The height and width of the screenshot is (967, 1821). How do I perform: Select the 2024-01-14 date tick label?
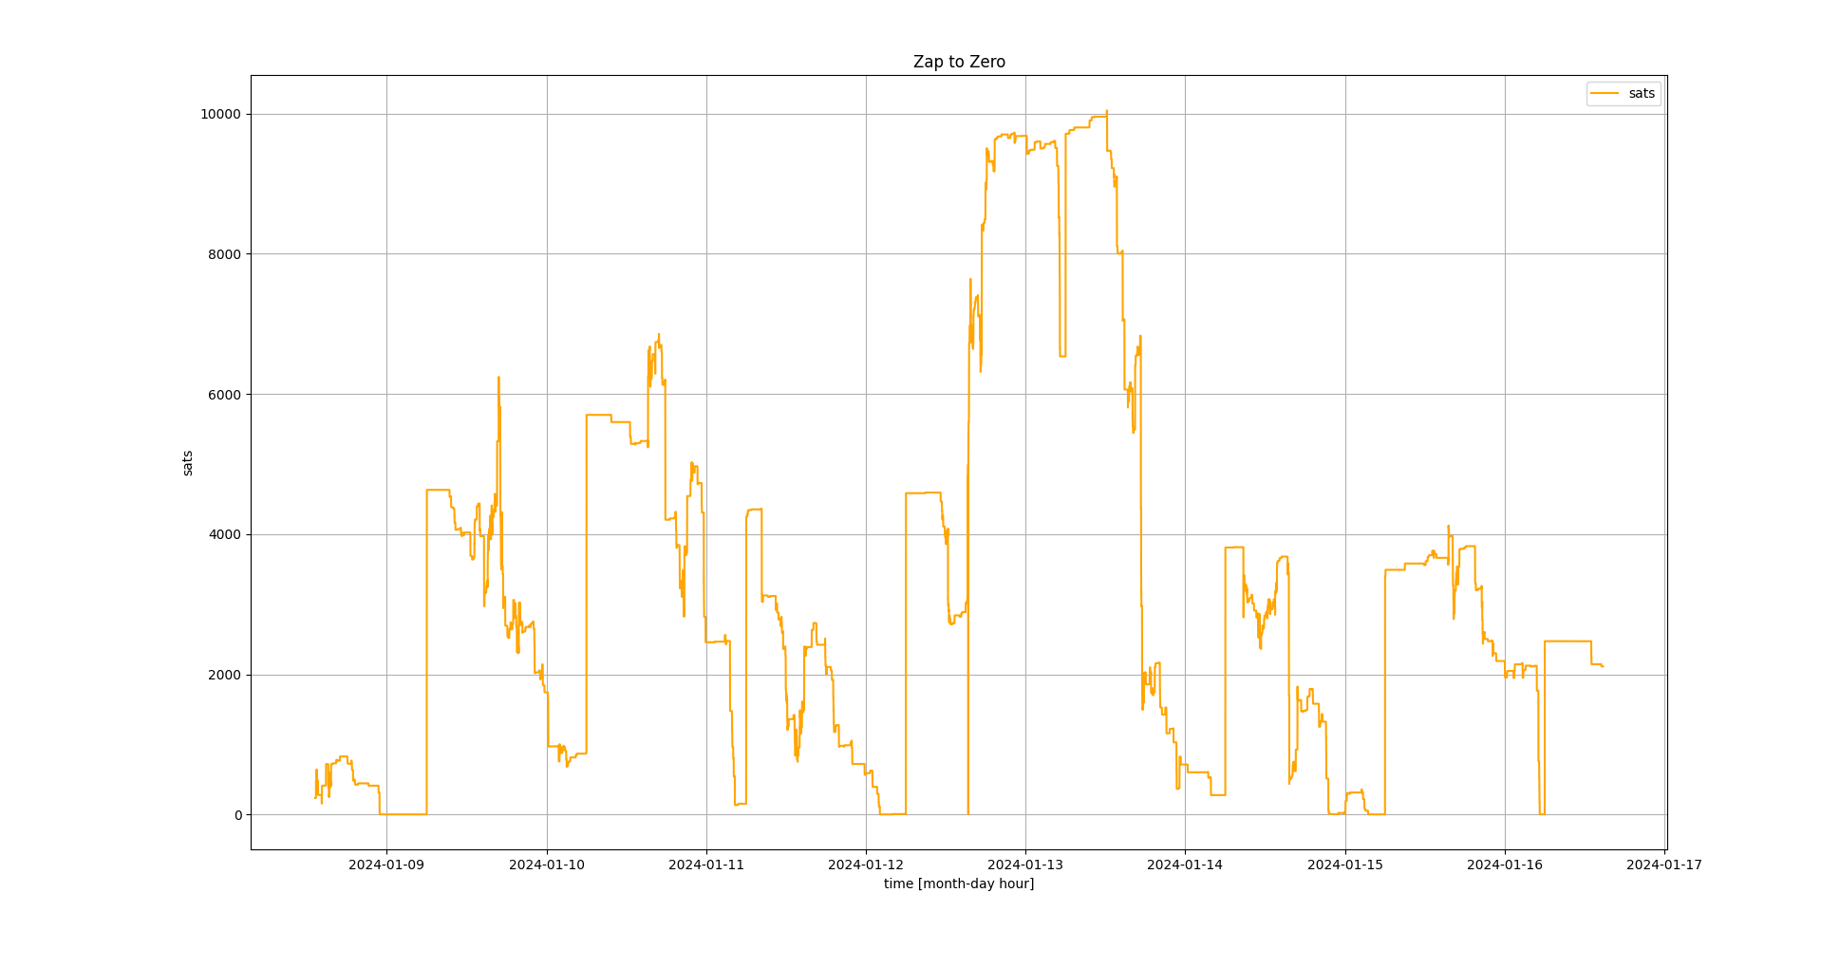(1184, 865)
